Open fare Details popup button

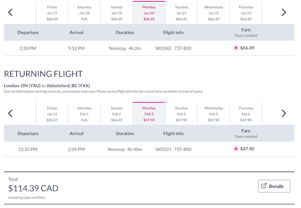click(274, 186)
